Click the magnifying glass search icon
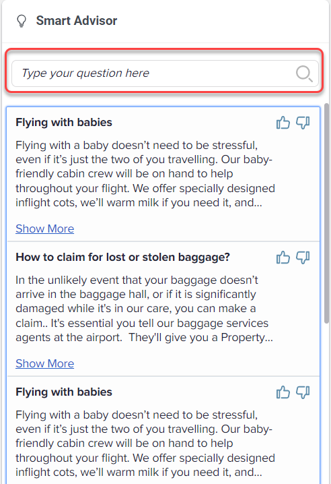Screen dimensions: 331x484 tap(304, 73)
